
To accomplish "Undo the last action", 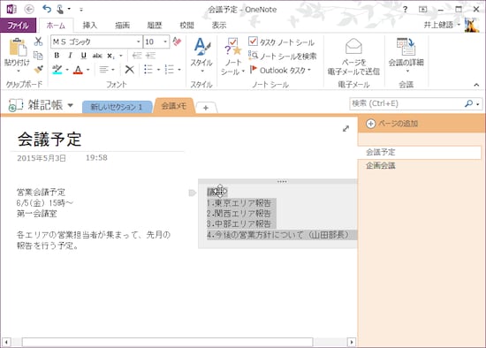I will click(x=47, y=9).
